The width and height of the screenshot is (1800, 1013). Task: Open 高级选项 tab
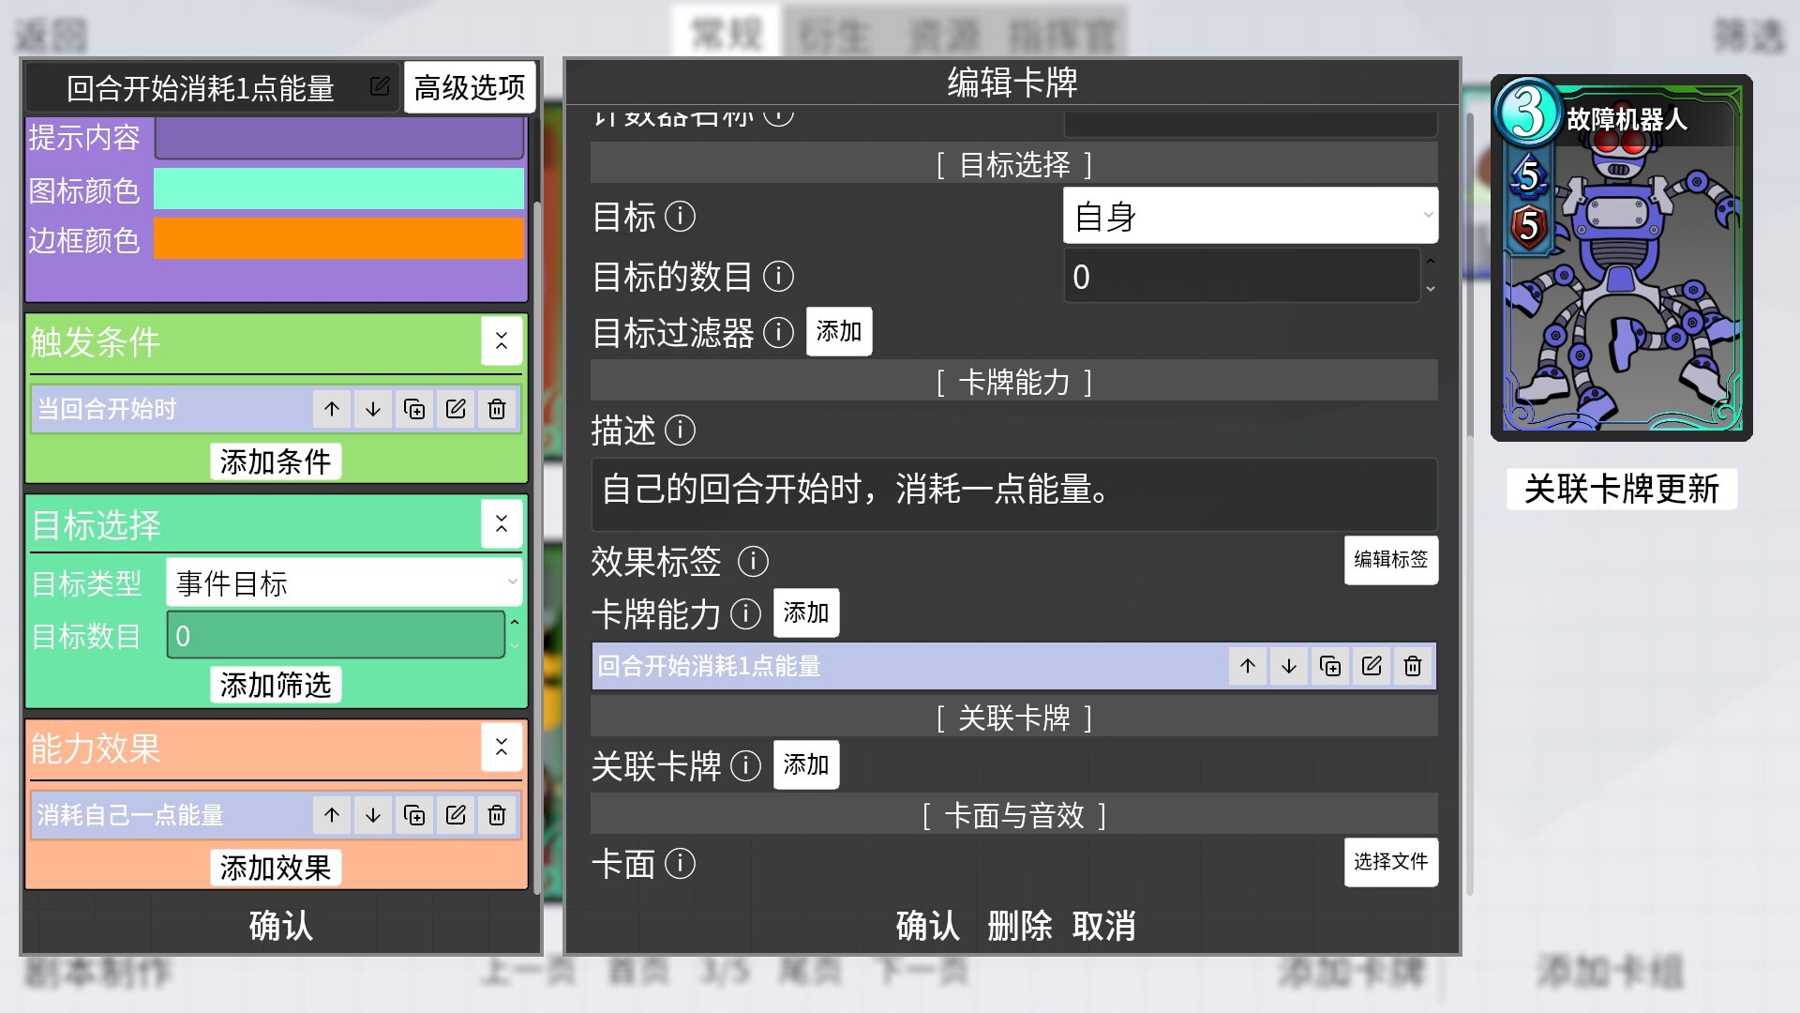coord(470,87)
